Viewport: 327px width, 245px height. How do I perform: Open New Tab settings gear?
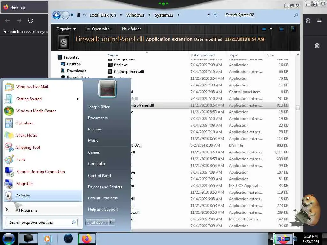coord(317,46)
